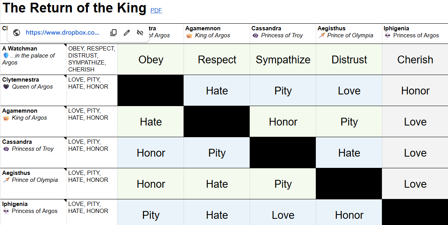This screenshot has width=448, height=225.
Task: Open the PDF link beside the title
Action: click(x=156, y=10)
